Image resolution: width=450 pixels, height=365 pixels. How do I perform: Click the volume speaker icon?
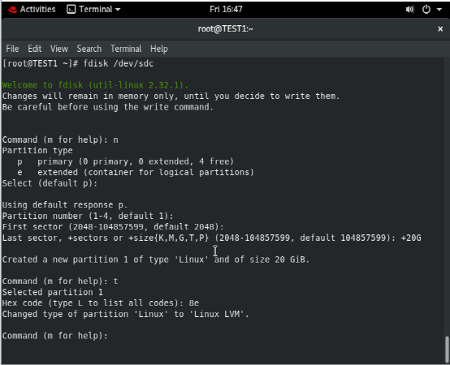click(x=410, y=10)
